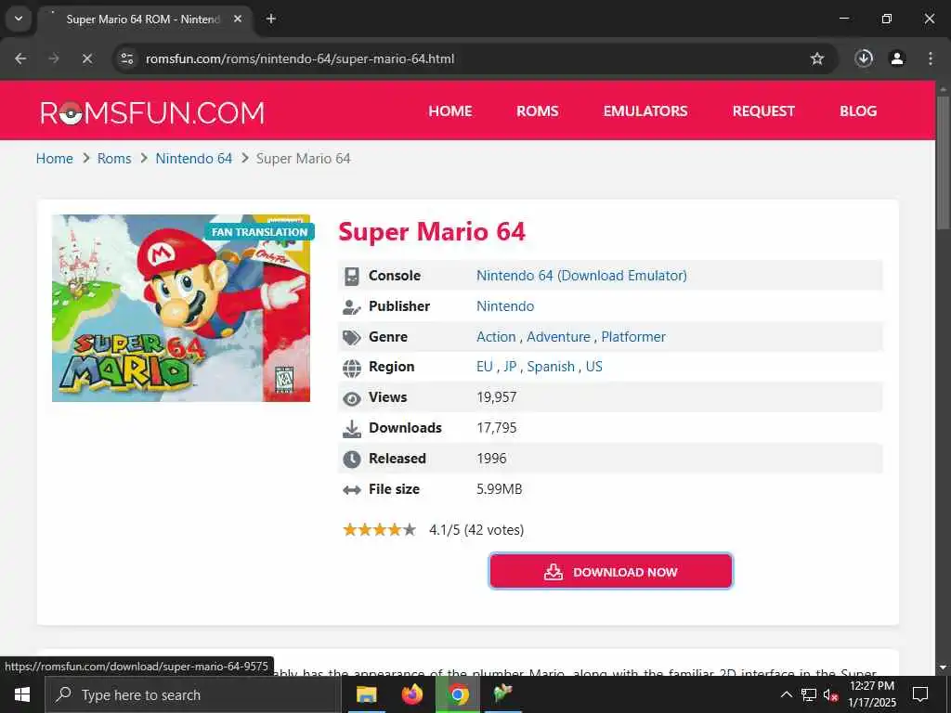Open Firefox from taskbar
The image size is (951, 713).
pos(412,694)
